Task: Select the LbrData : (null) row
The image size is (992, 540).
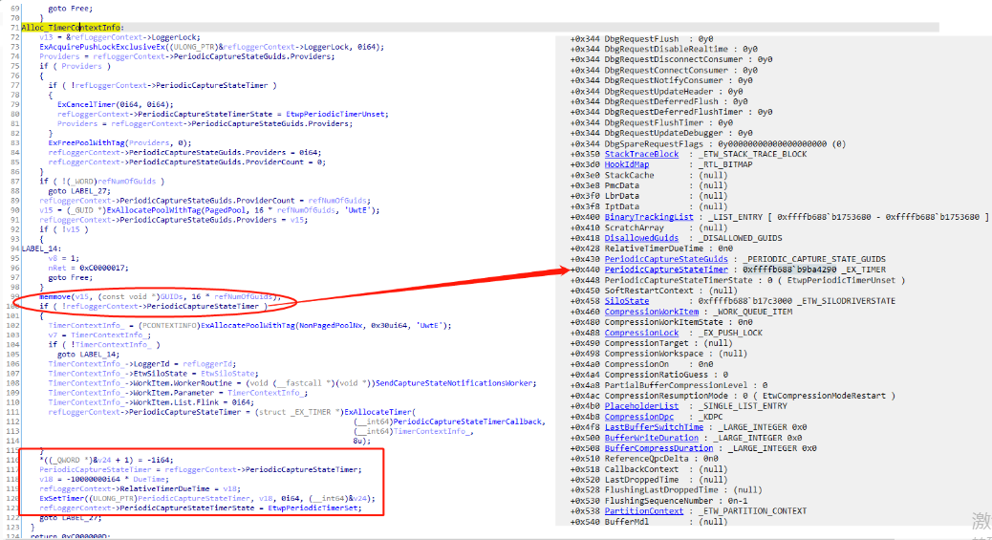Action: (x=649, y=196)
